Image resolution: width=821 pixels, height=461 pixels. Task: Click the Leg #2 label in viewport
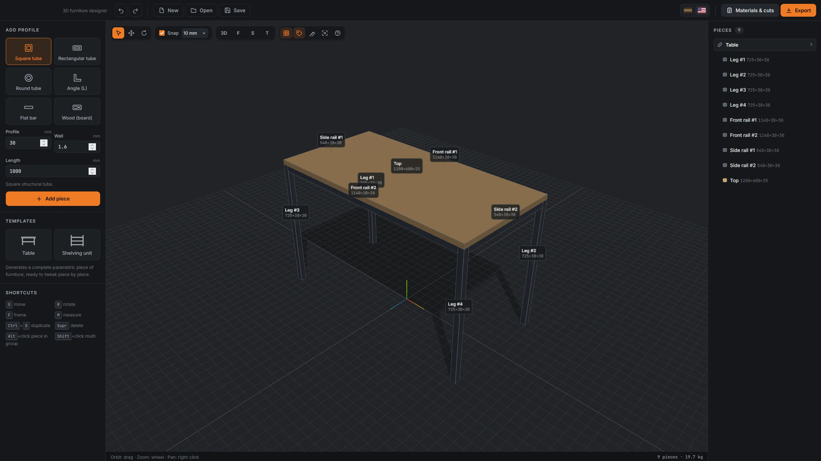[x=532, y=253]
